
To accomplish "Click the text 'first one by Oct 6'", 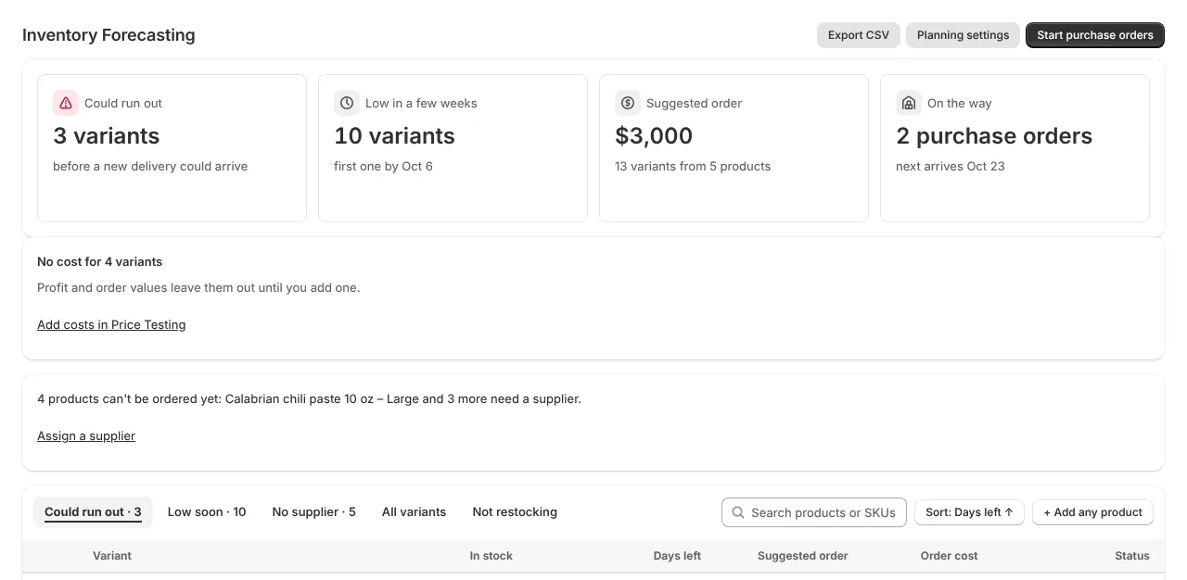I will 383,167.
